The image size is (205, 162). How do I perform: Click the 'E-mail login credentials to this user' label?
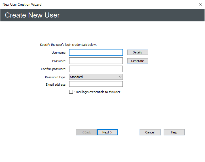pos(97,92)
